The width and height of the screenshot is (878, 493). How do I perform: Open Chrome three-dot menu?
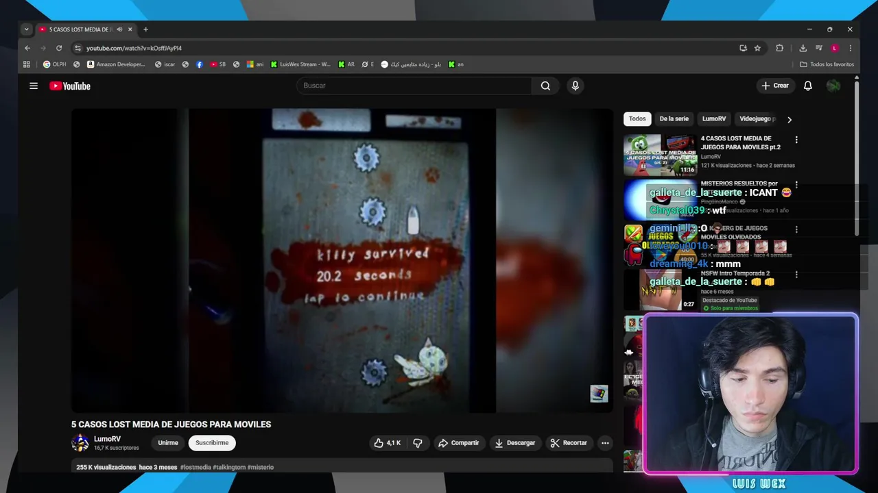tap(851, 48)
